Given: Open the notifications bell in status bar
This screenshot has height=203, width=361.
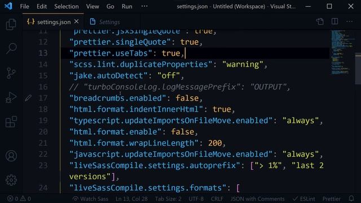Looking at the screenshot, I should (x=351, y=198).
